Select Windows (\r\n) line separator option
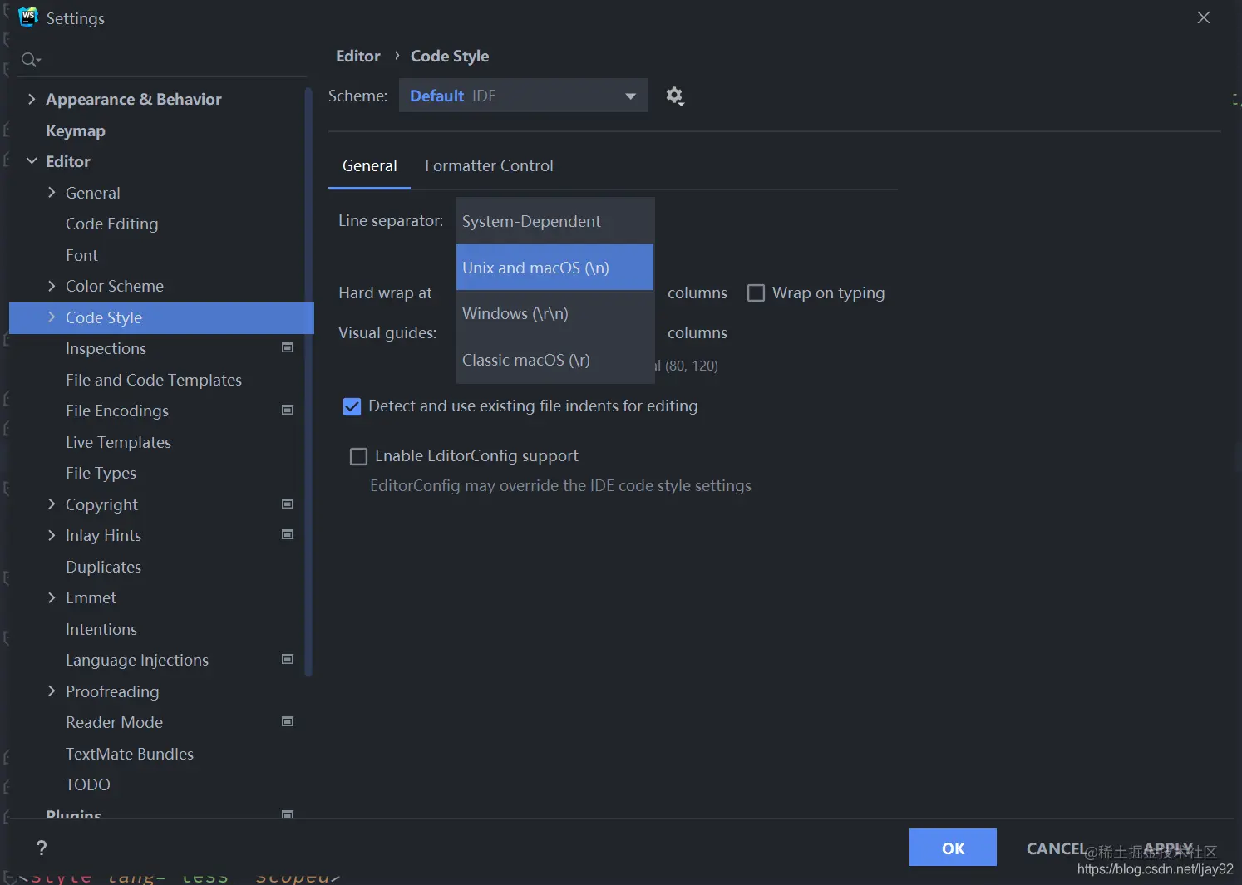This screenshot has height=885, width=1242. tap(515, 314)
